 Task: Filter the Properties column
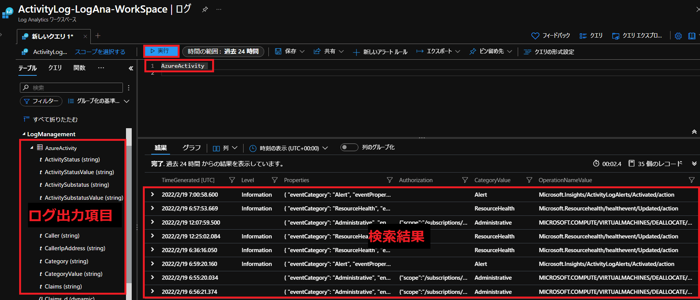pyautogui.click(x=390, y=180)
